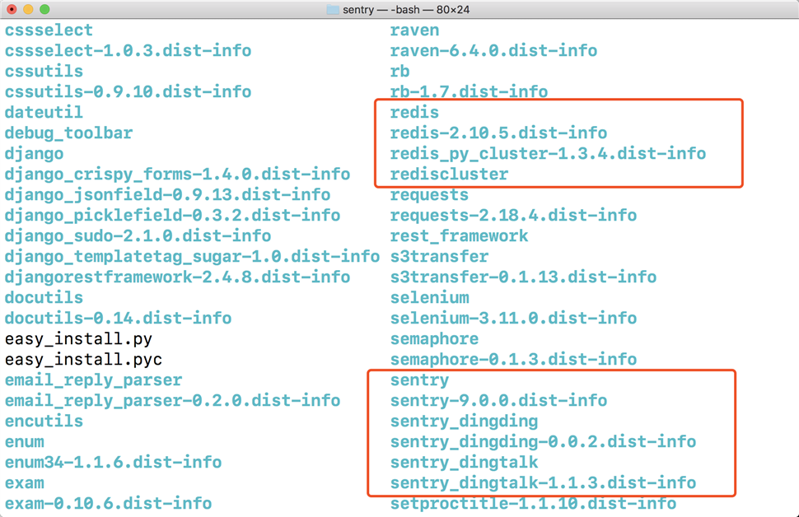799x517 pixels.
Task: Select 'raven-6.4.0.dist-info' entry
Action: tap(493, 50)
